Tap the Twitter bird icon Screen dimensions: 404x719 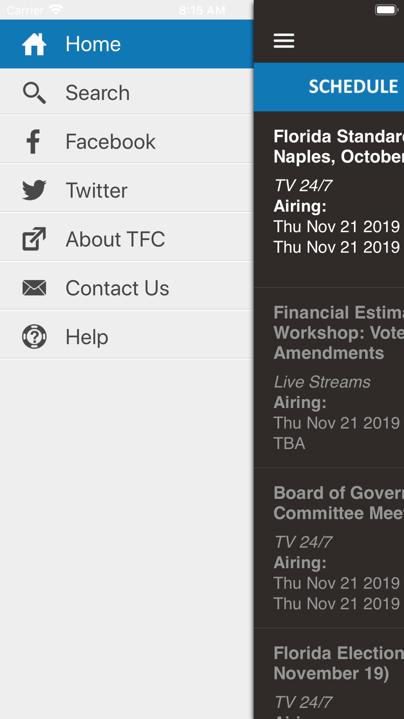[34, 190]
